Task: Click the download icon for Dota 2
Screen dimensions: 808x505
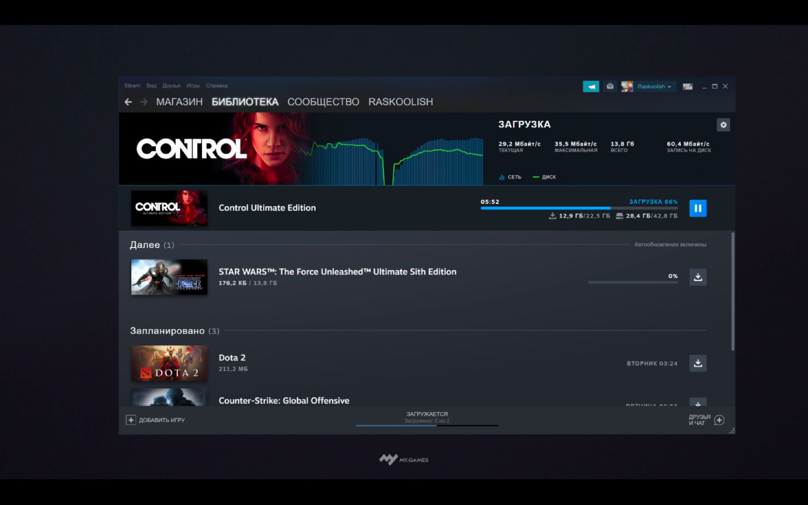Action: coord(698,363)
